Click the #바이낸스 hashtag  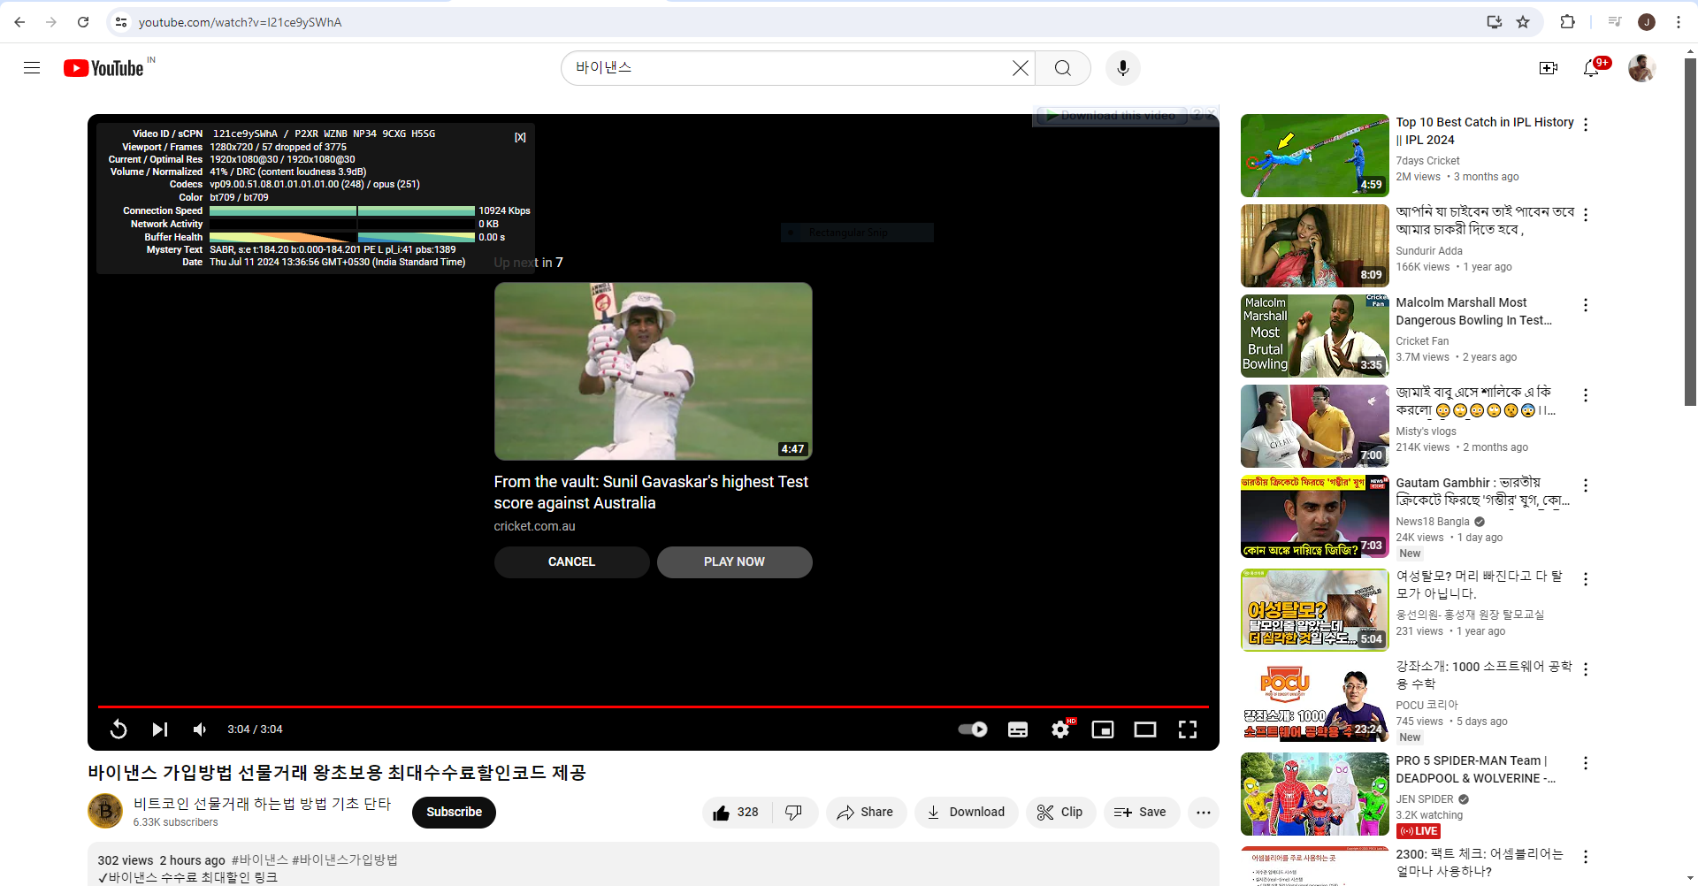point(260,860)
